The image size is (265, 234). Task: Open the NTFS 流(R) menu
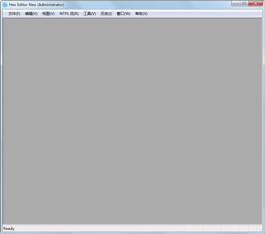(x=69, y=14)
